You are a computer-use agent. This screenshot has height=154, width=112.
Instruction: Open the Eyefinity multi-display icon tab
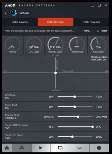click(80, 148)
